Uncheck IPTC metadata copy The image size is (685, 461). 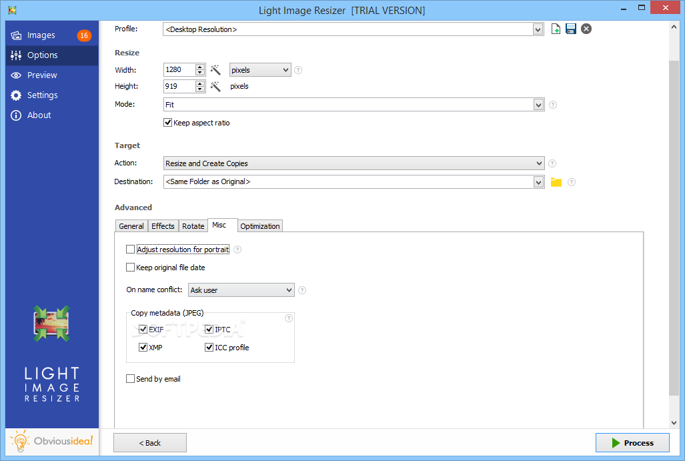pyautogui.click(x=209, y=330)
